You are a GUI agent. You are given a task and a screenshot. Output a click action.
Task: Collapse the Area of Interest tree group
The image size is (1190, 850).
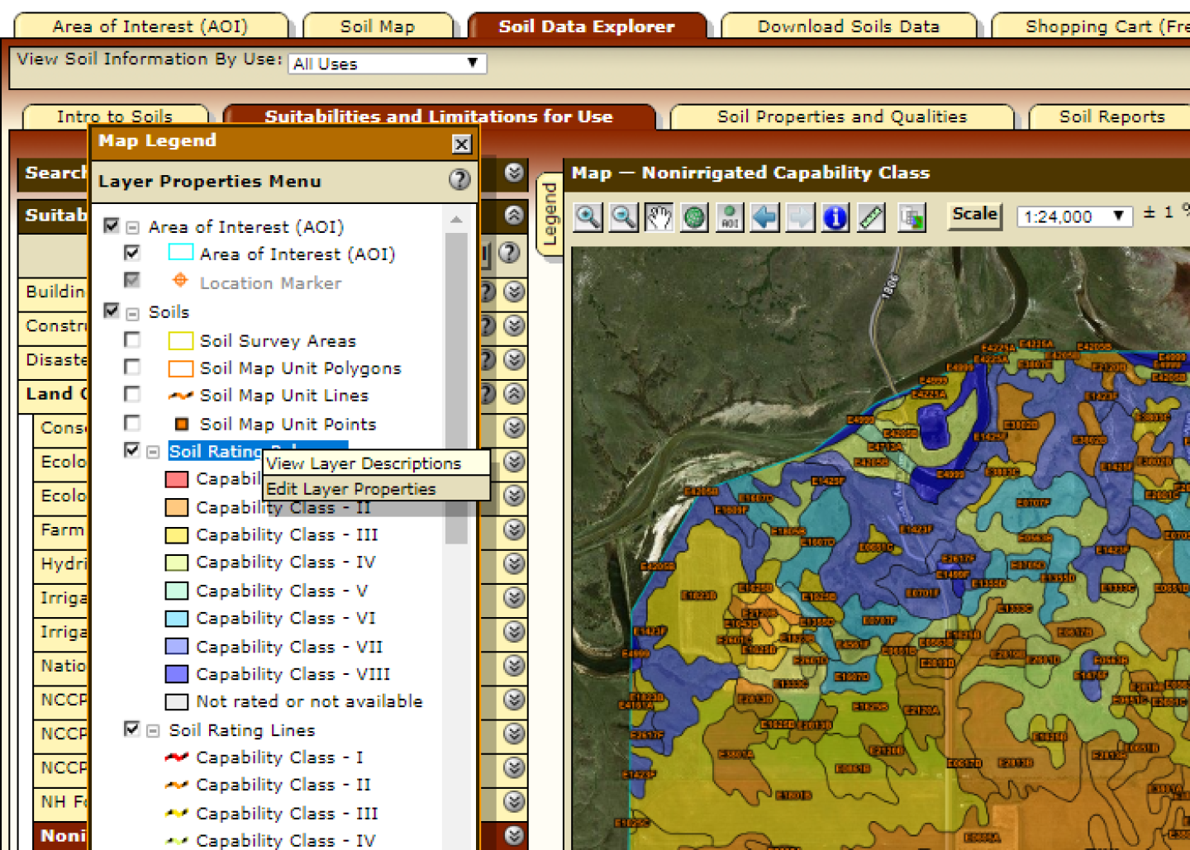point(132,228)
